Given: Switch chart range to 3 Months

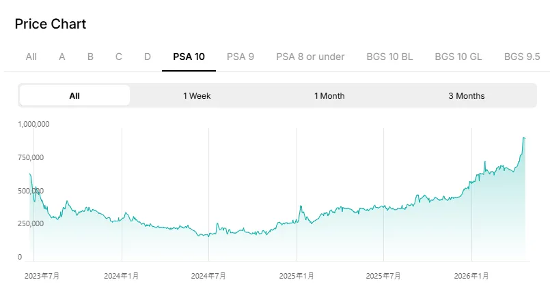Looking at the screenshot, I should [x=467, y=96].
